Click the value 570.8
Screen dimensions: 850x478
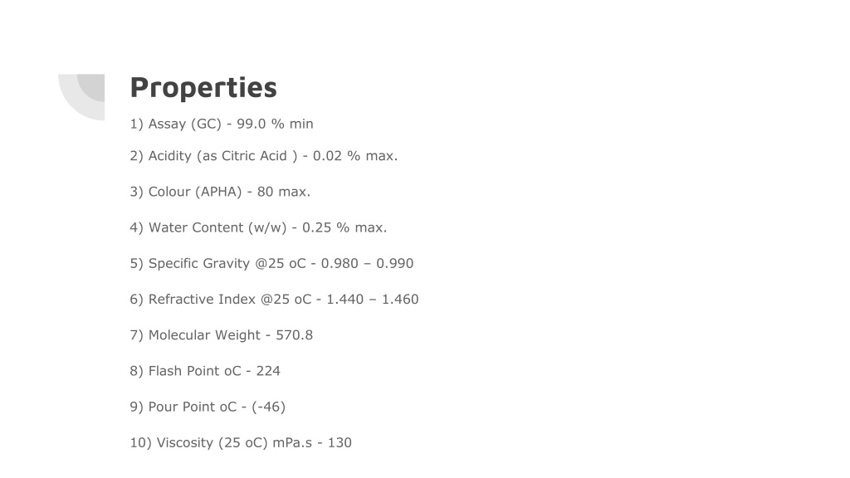click(295, 335)
